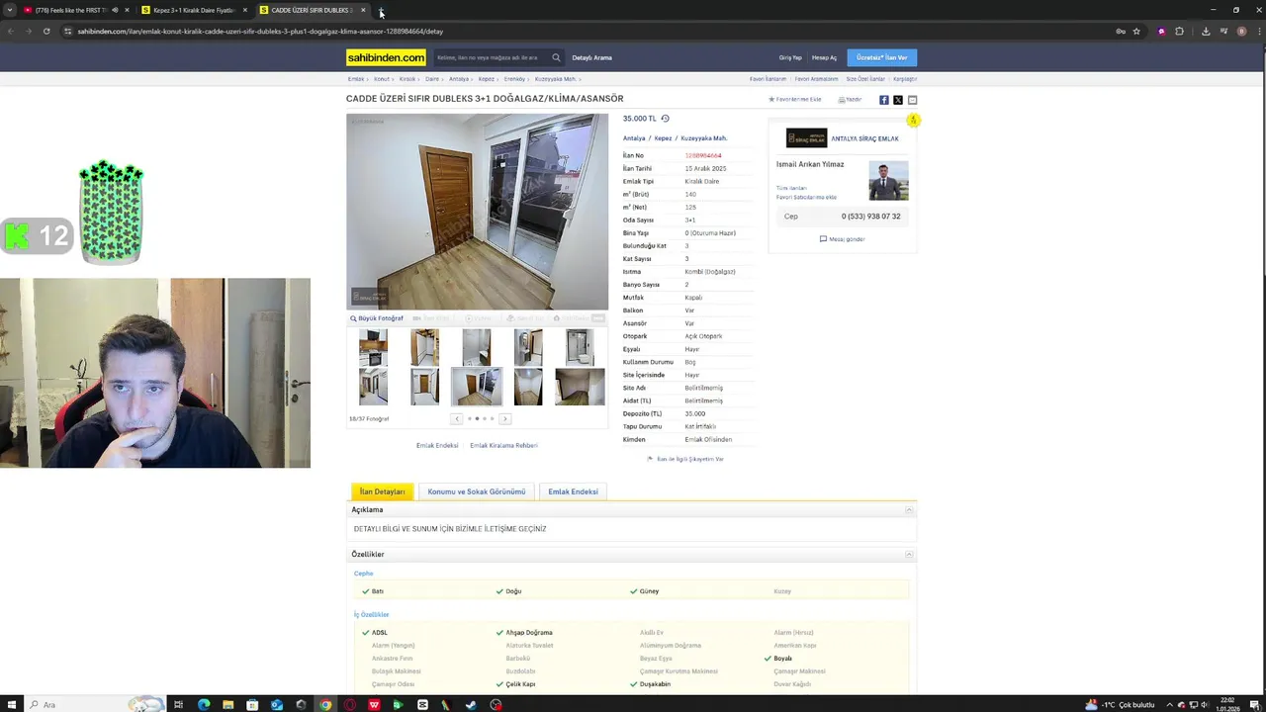This screenshot has width=1266, height=712.
Task: Open Detaylı Arama
Action: pyautogui.click(x=591, y=57)
